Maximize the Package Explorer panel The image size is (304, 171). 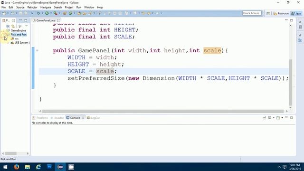pyautogui.click(x=26, y=20)
